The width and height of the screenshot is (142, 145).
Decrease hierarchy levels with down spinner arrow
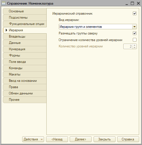135,47
